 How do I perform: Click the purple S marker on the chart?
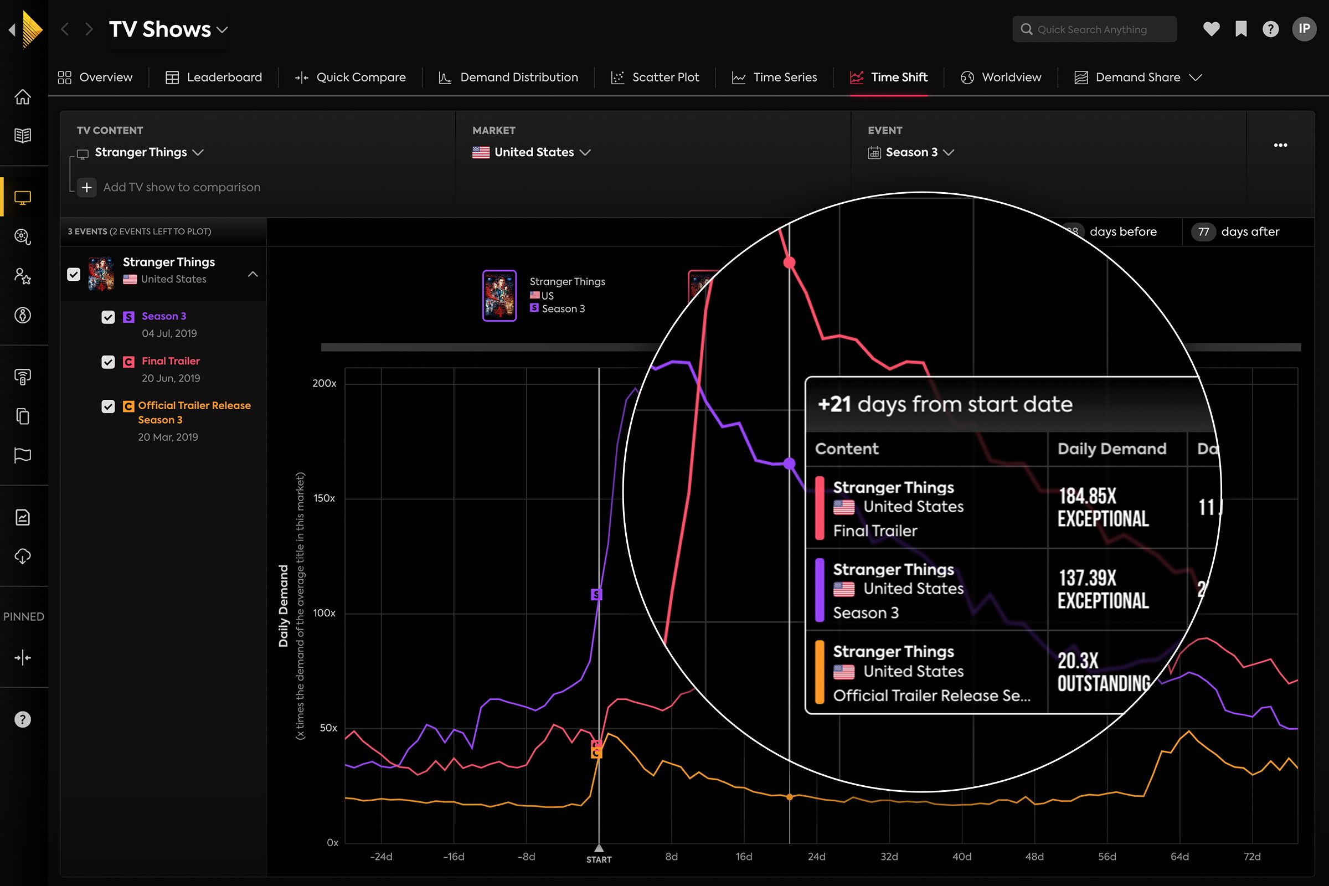point(596,594)
